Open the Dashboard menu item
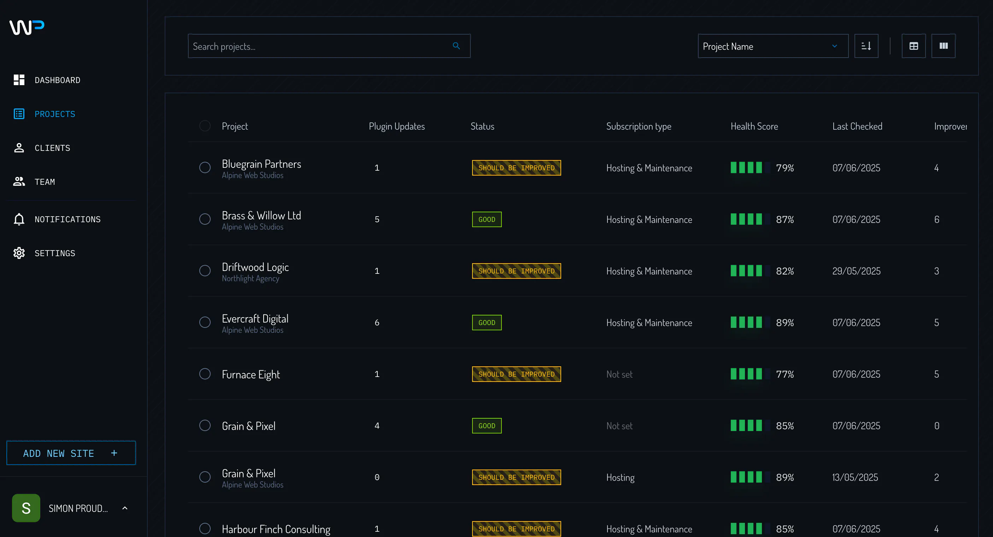This screenshot has height=537, width=993. coord(58,80)
